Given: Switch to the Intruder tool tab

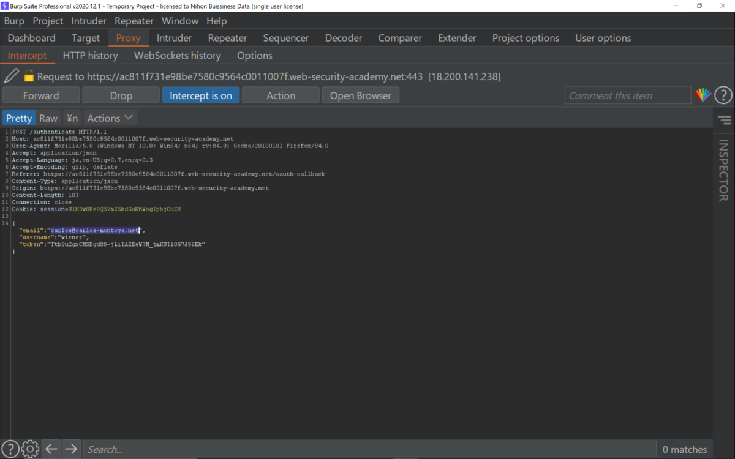Looking at the screenshot, I should tap(174, 38).
